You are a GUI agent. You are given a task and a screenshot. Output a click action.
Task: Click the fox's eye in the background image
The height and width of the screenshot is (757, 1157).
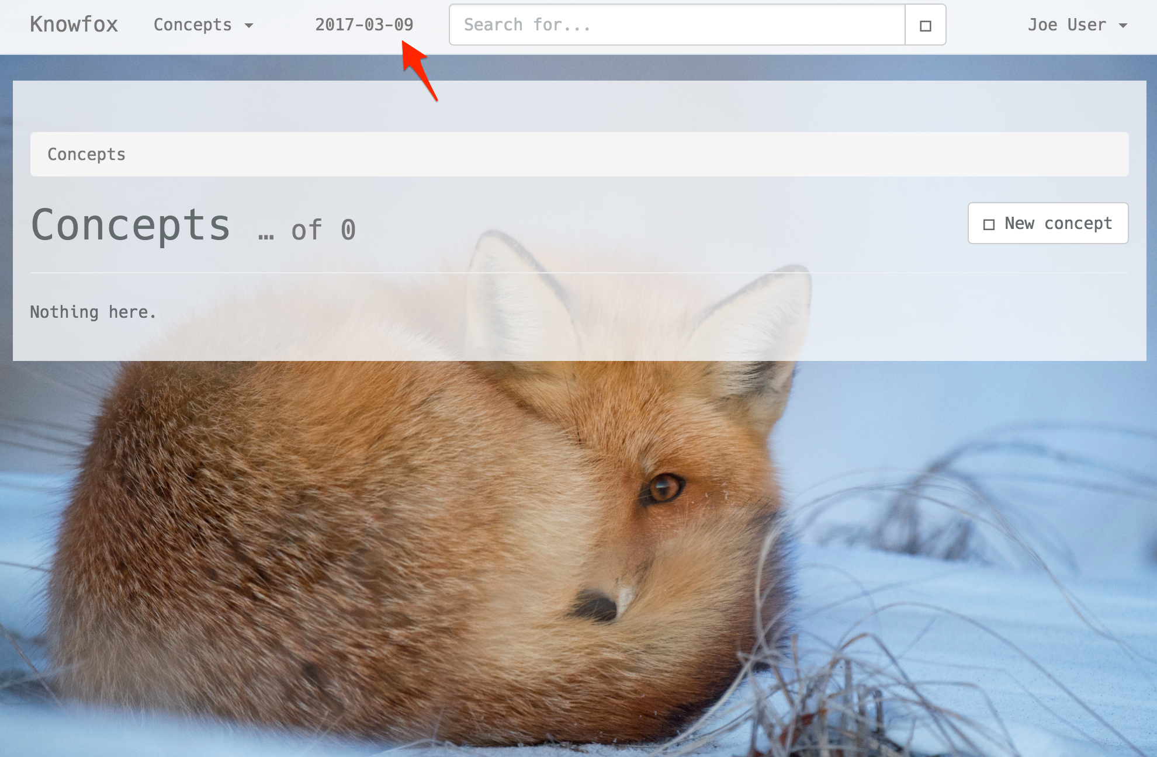664,488
